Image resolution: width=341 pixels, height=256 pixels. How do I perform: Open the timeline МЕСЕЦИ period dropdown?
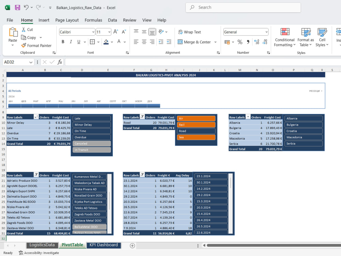pos(316,91)
